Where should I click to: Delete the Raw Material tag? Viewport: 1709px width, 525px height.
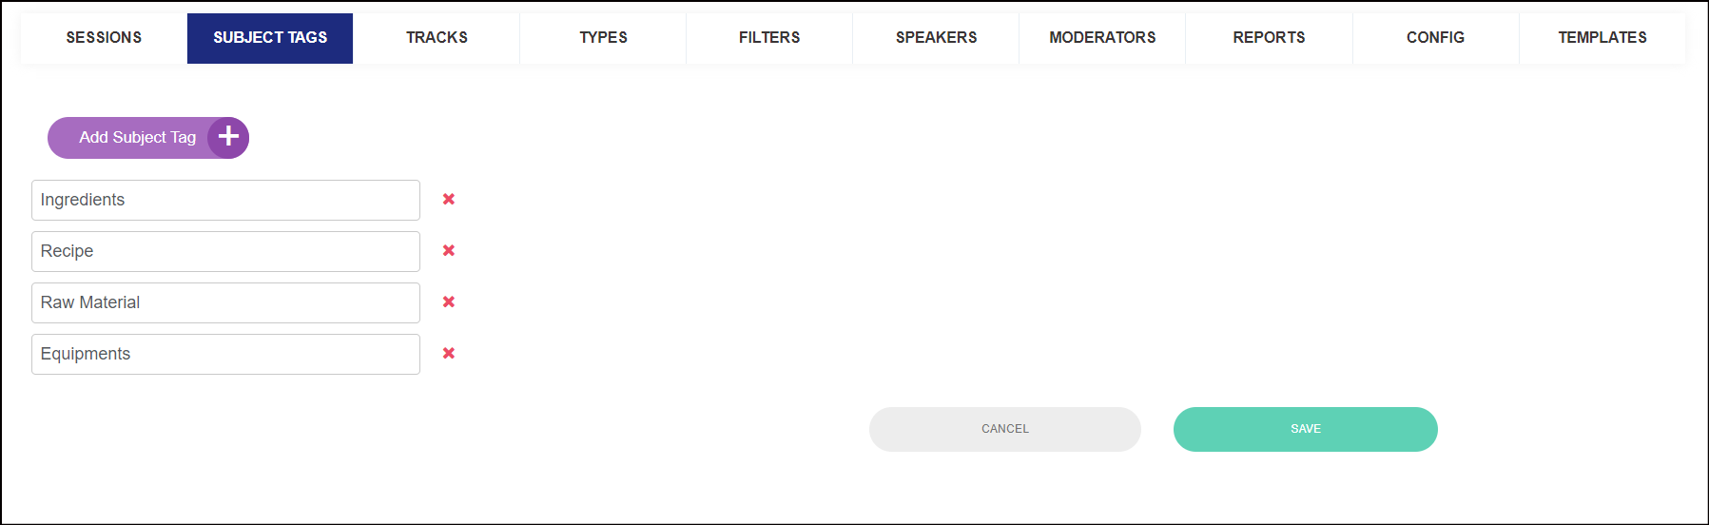[x=449, y=302]
